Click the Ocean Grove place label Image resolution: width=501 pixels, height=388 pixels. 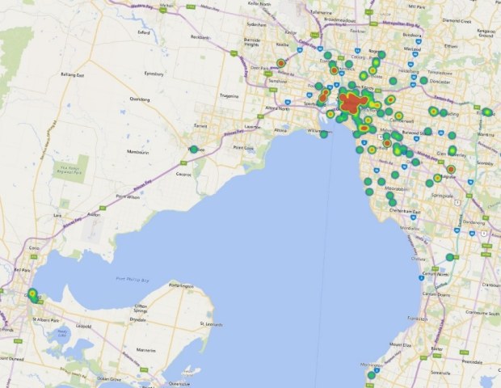(109, 379)
